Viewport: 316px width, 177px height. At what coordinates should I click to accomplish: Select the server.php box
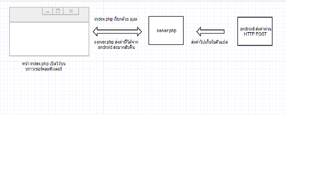pos(166,30)
